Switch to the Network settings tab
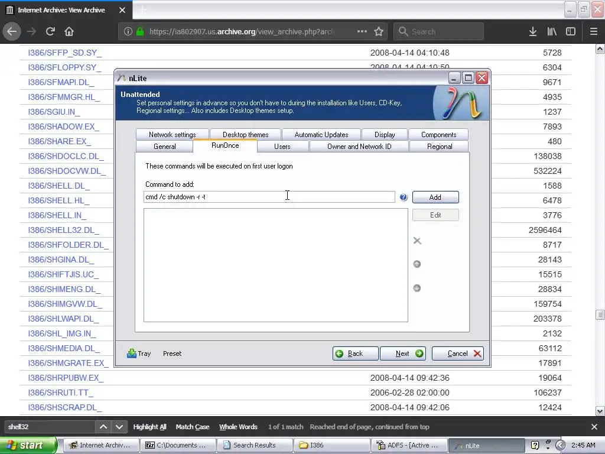 (172, 135)
